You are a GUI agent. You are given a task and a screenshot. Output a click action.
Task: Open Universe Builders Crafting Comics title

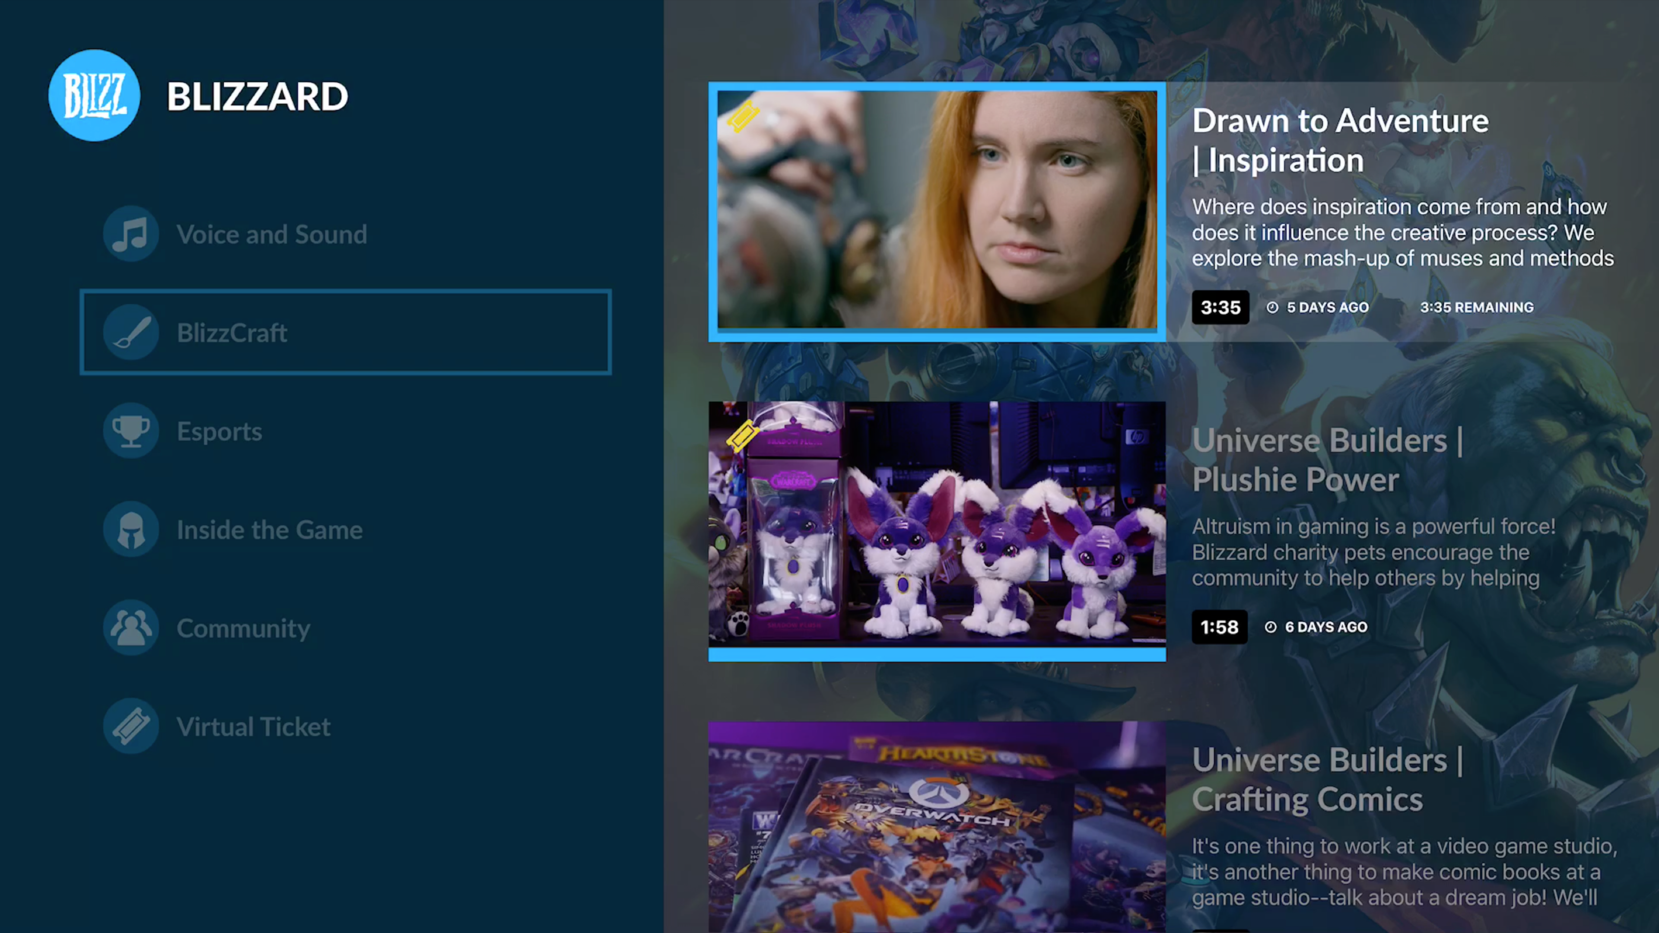[x=1327, y=779]
